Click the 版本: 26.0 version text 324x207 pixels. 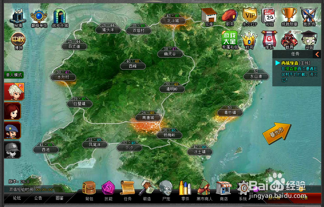[x=19, y=181]
